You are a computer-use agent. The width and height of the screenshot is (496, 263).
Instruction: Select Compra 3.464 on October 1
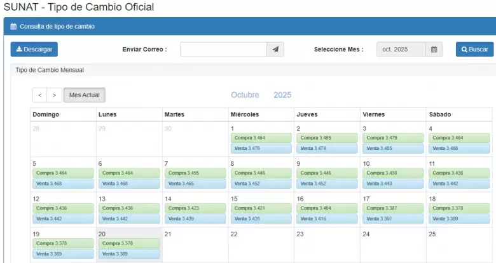tap(261, 138)
